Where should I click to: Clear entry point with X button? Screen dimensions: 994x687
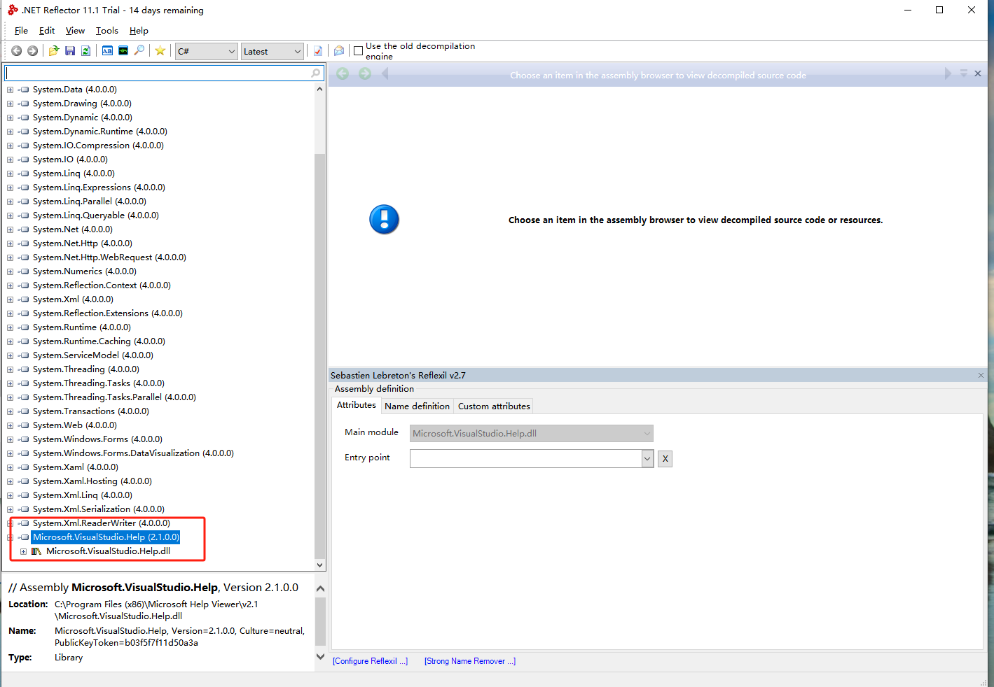click(665, 459)
